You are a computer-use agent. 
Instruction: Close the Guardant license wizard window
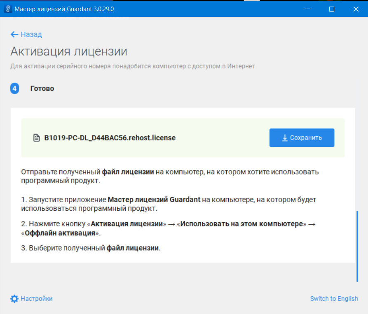[355, 9]
